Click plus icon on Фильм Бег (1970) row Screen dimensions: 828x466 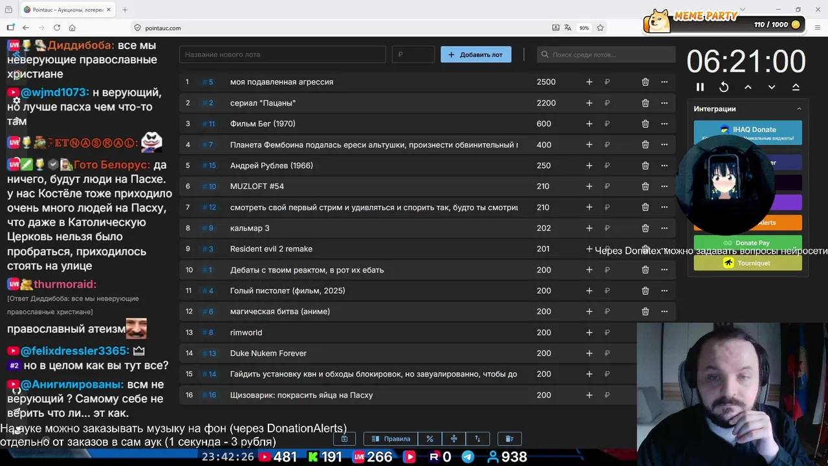pos(589,124)
